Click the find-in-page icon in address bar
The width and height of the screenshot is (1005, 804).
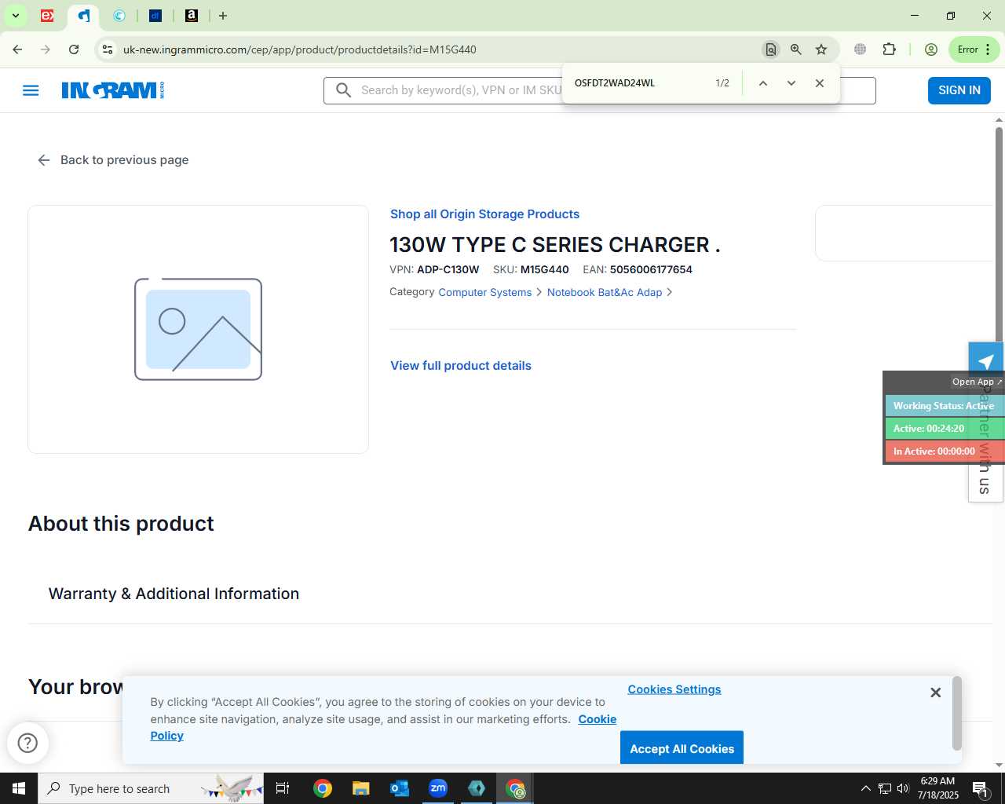click(770, 49)
